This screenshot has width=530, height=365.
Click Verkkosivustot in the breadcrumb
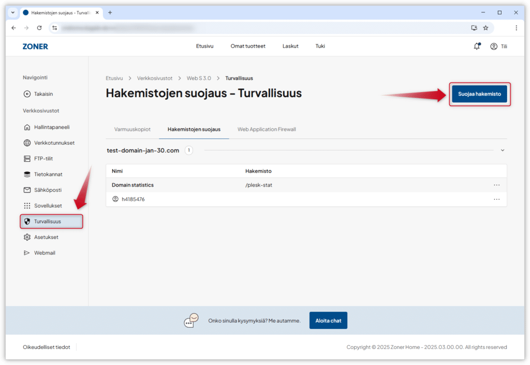[154, 78]
